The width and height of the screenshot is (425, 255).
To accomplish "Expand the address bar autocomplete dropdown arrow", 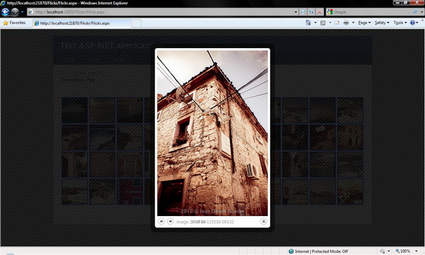I will (x=296, y=12).
